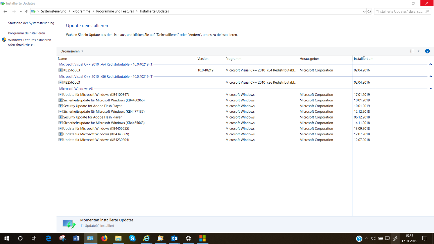Open the Action Center notification icon

click(x=425, y=238)
